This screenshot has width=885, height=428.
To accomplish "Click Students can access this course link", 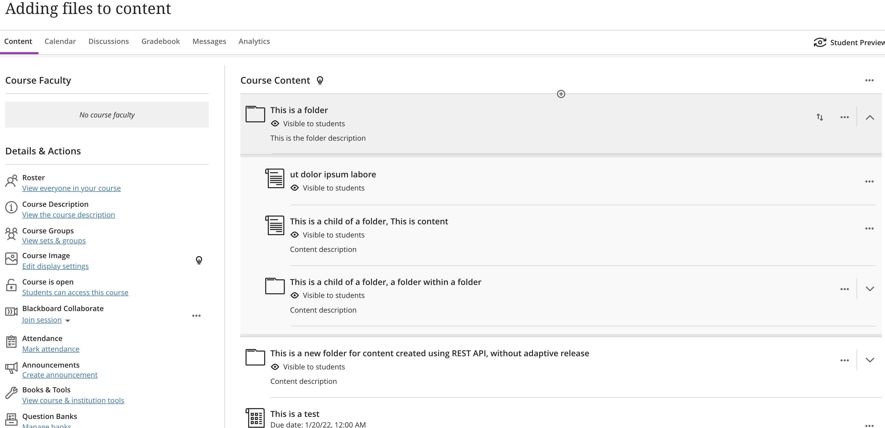I will tap(75, 292).
